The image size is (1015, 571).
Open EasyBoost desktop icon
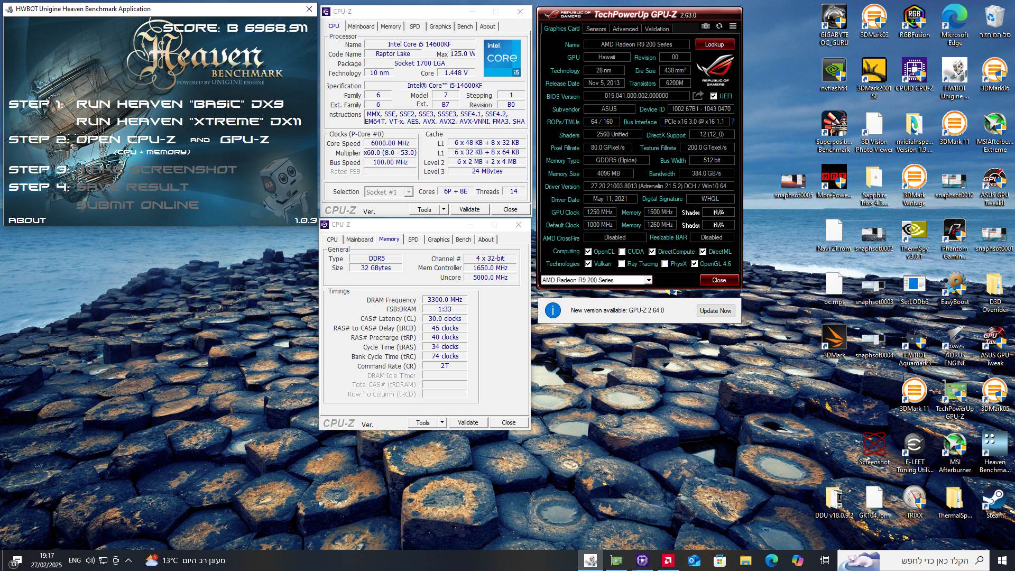click(x=955, y=288)
